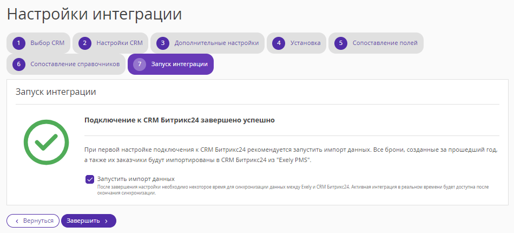Viewport: 514px width, 233px height.
Task: Click the green success checkmark icon
Action: click(46, 142)
